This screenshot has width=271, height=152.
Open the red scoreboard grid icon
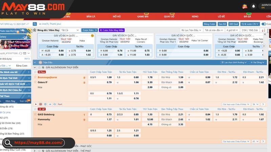tap(41, 104)
